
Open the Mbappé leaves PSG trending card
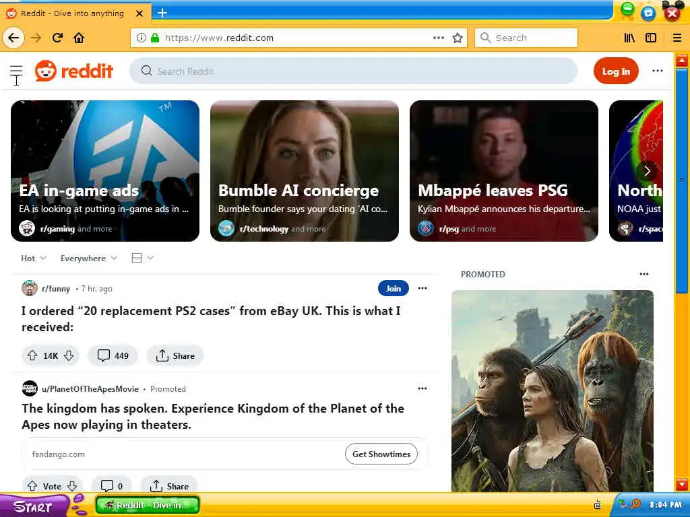[x=504, y=171]
